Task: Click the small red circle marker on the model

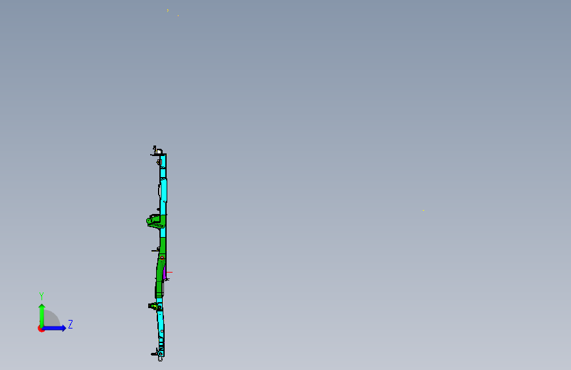Action: (x=162, y=258)
